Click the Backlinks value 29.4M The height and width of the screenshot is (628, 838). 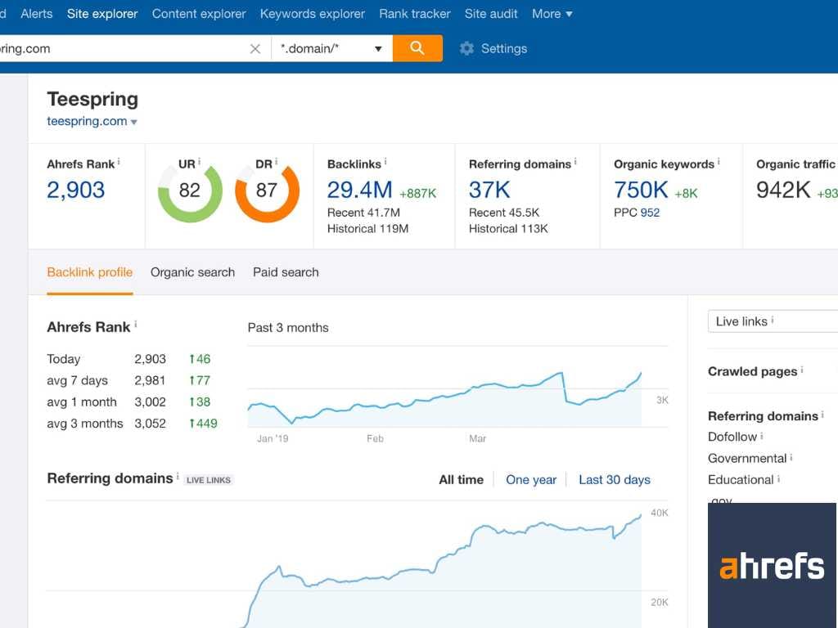tap(360, 190)
